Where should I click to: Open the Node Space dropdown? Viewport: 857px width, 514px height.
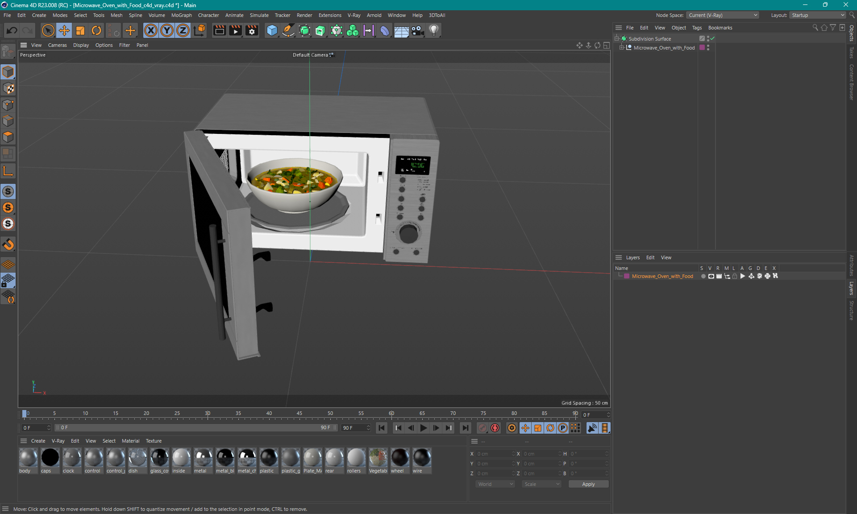point(722,15)
